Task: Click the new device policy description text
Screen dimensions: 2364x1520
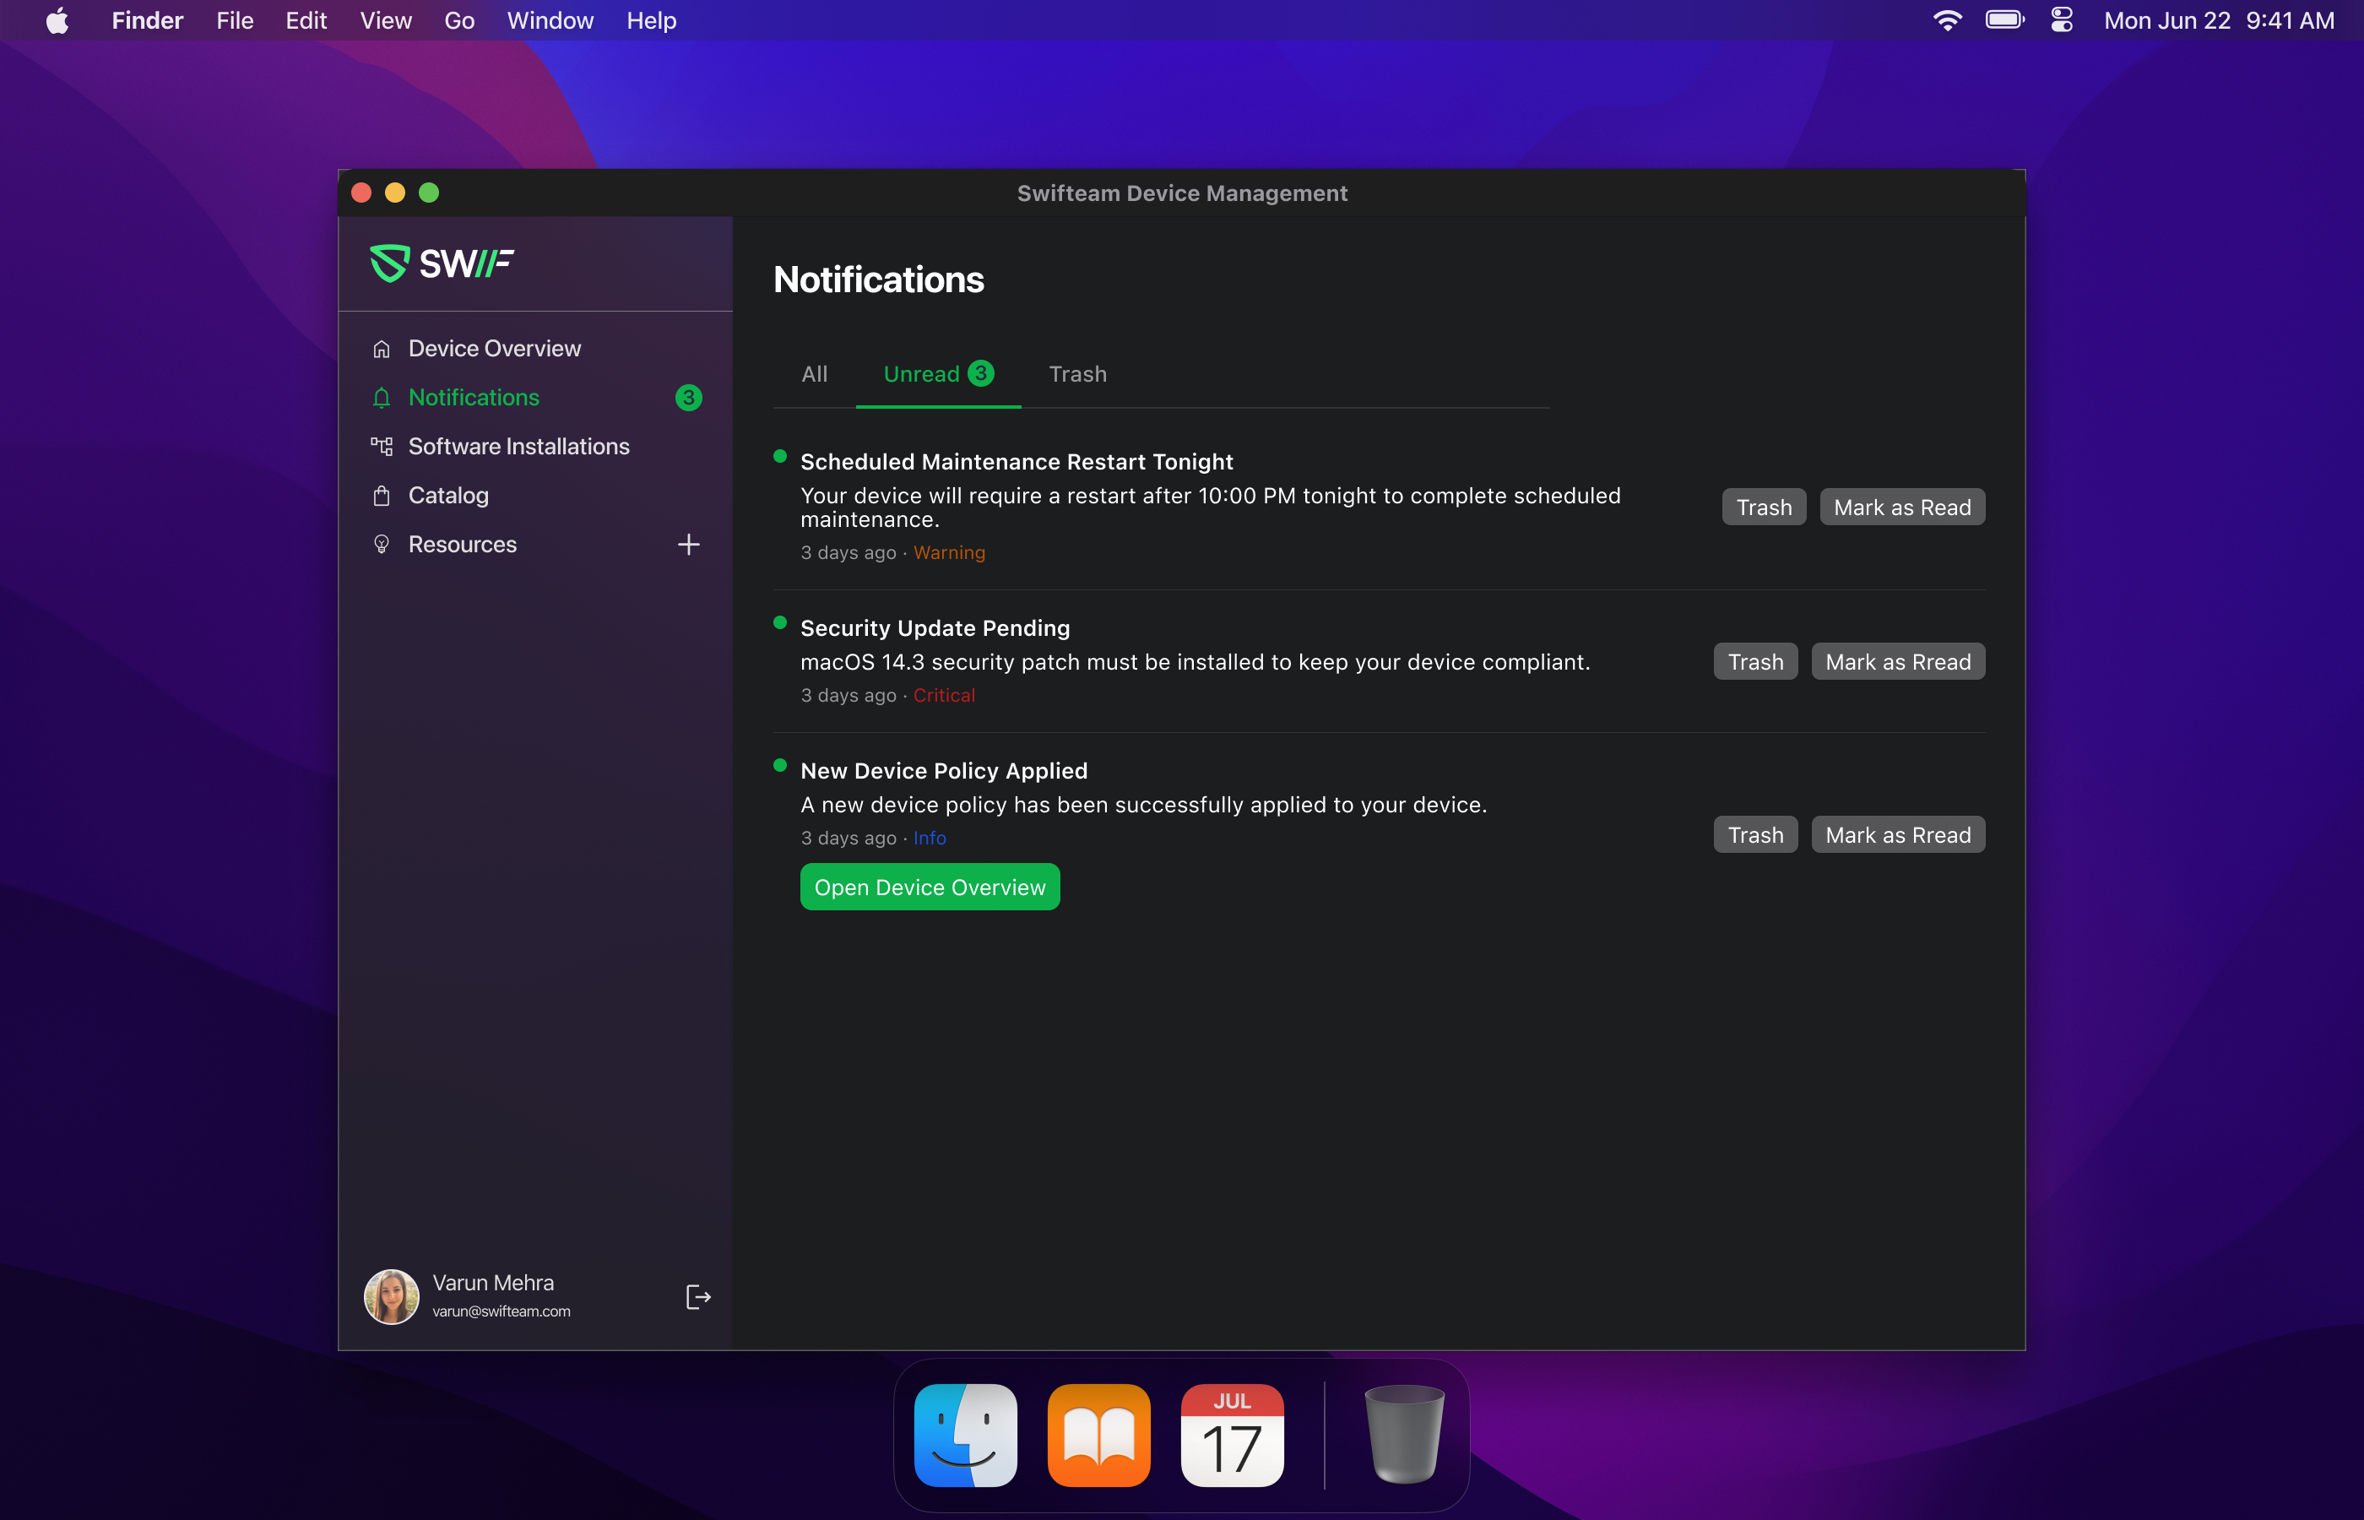Action: pyautogui.click(x=1143, y=805)
